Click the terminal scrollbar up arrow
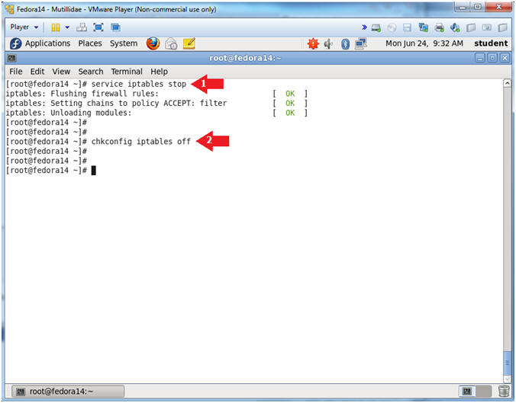This screenshot has width=516, height=403. tap(507, 83)
